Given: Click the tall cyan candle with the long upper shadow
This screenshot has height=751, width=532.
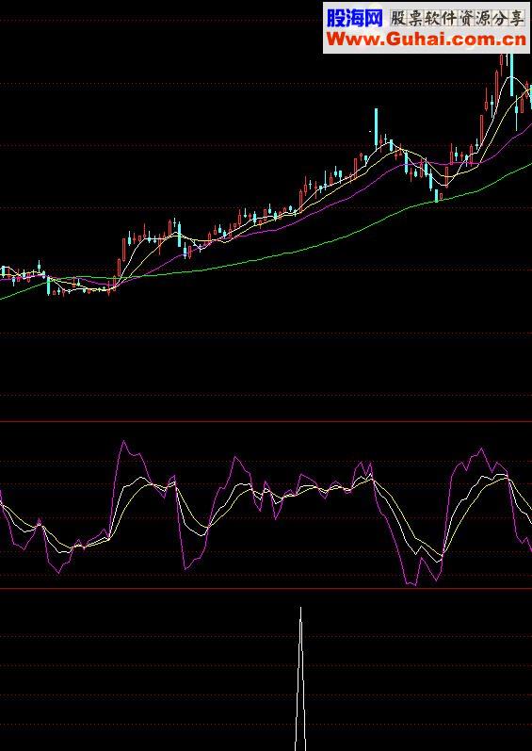Looking at the screenshot, I should [x=376, y=127].
